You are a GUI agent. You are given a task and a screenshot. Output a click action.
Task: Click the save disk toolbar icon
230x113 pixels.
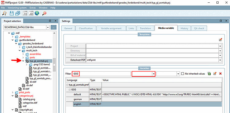click(12, 13)
